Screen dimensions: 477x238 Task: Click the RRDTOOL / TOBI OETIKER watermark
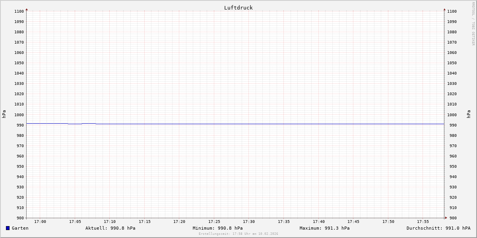click(473, 24)
